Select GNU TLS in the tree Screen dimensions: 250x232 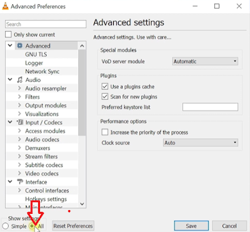point(36,54)
